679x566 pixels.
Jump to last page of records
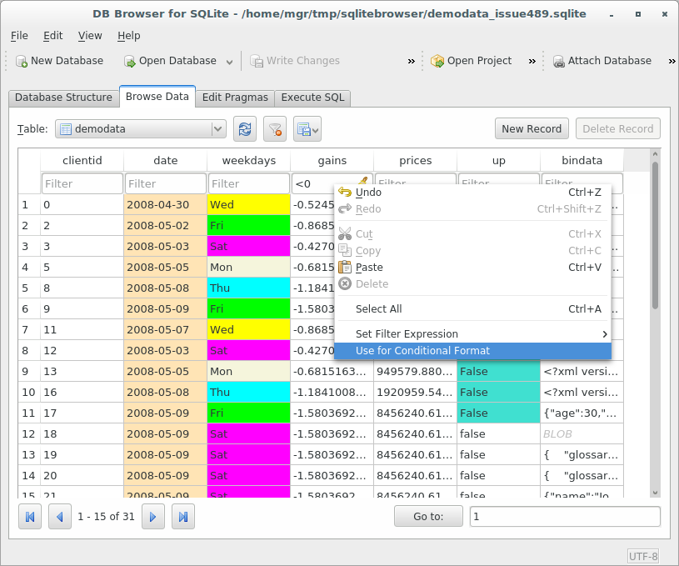coord(183,517)
